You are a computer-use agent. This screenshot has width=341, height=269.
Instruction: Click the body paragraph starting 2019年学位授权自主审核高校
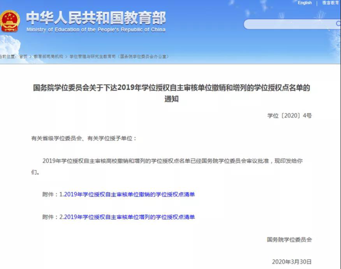point(167,167)
